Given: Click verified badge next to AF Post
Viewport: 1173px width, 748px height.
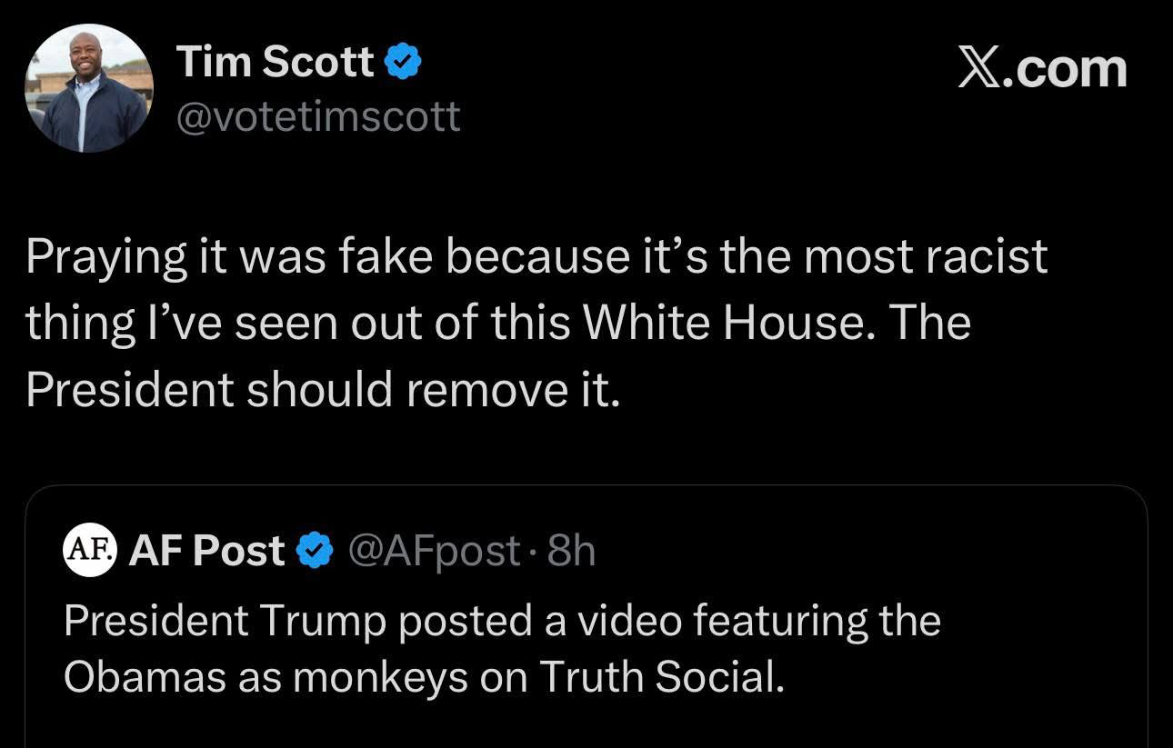Looking at the screenshot, I should [x=315, y=551].
